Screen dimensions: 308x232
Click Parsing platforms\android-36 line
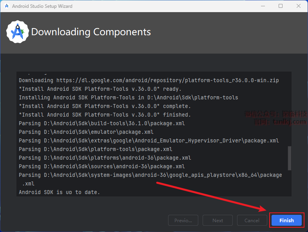point(105,158)
